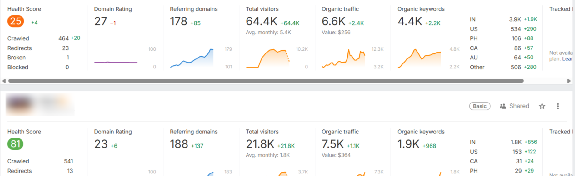Click Total visitors value 64.4K
Image resolution: width=575 pixels, height=176 pixels.
262,21
